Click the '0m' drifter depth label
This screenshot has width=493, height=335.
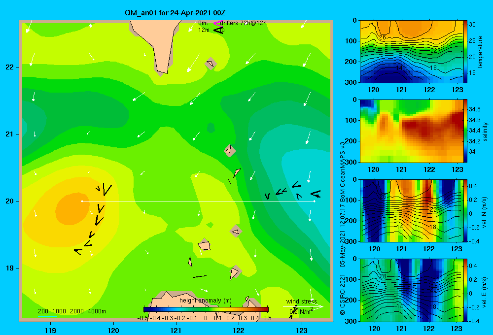coord(202,23)
